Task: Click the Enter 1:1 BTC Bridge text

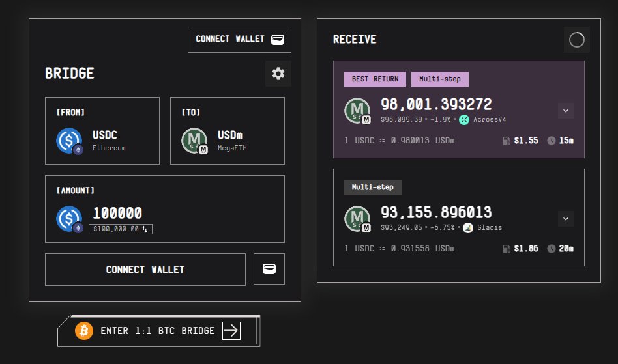Action: [157, 331]
